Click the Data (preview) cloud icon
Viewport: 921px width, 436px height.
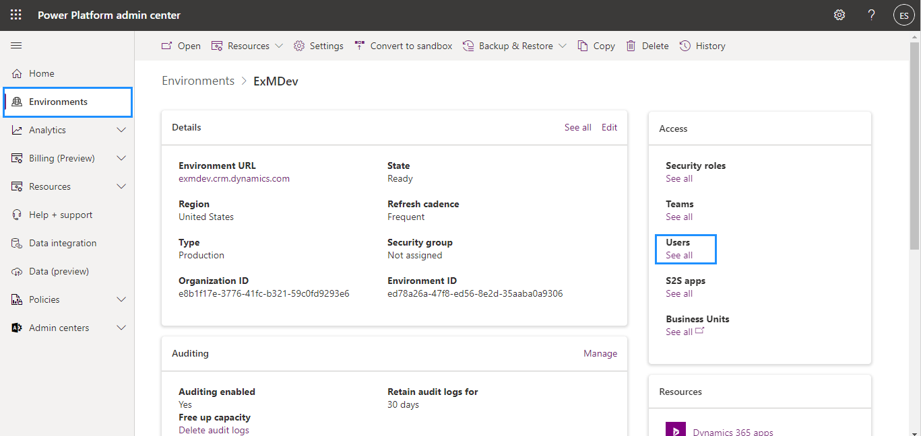coord(17,271)
